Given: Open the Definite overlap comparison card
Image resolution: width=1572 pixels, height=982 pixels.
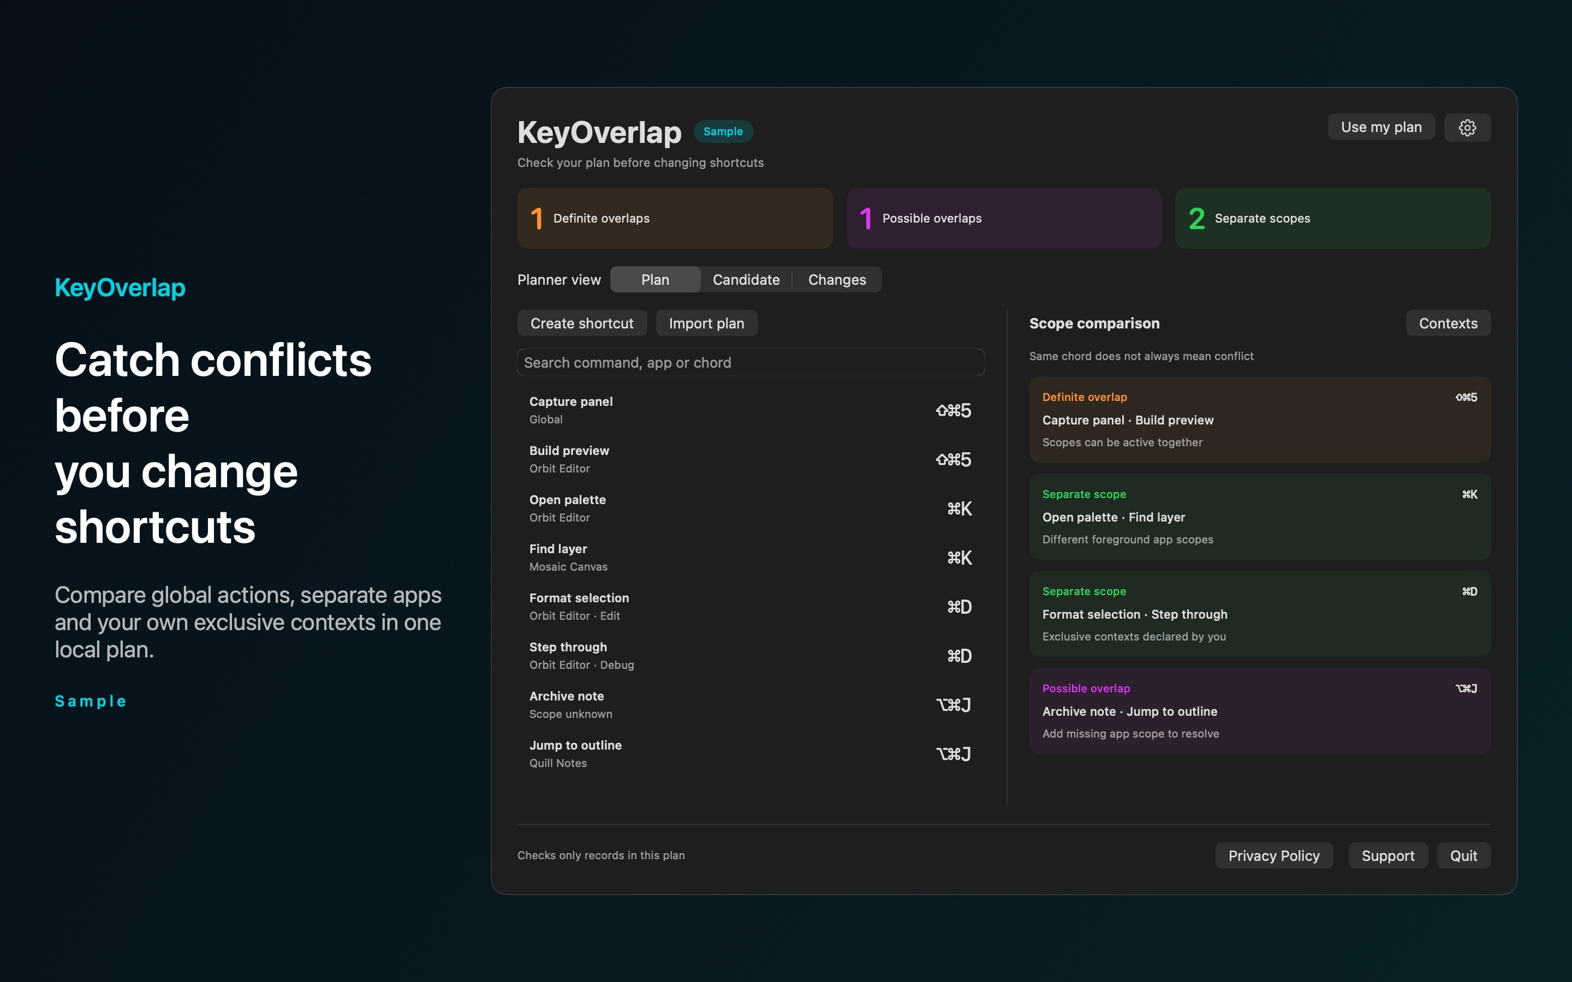Looking at the screenshot, I should pos(1260,420).
